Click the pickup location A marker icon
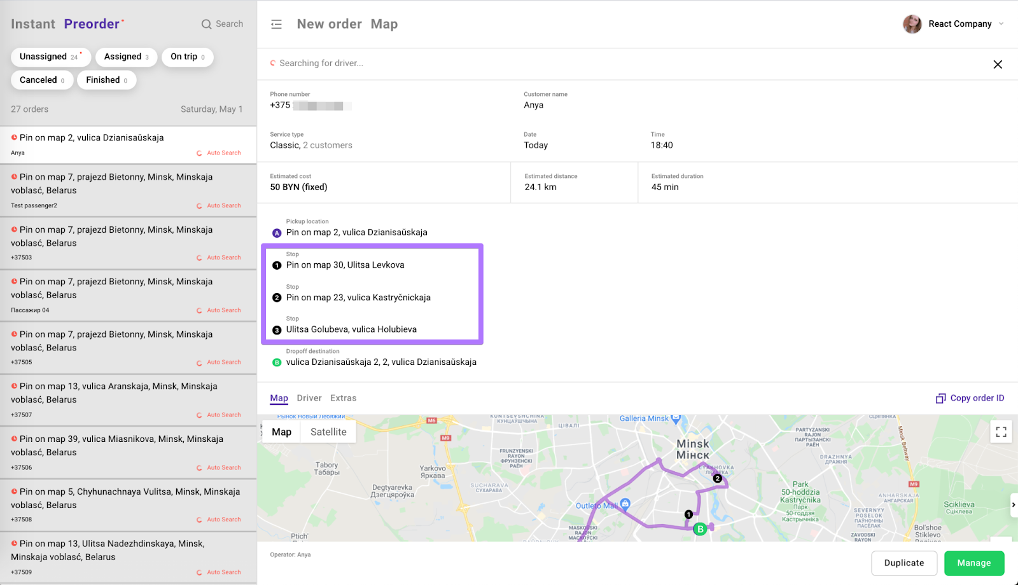The width and height of the screenshot is (1018, 585). click(x=277, y=233)
